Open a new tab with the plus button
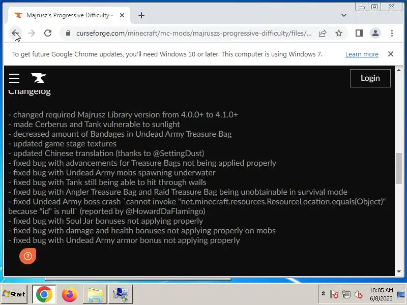The image size is (407, 305). tap(141, 15)
